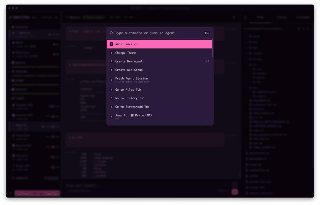The width and height of the screenshot is (320, 205).
Task: Focus the 'Type a command' search field
Action: coord(158,33)
